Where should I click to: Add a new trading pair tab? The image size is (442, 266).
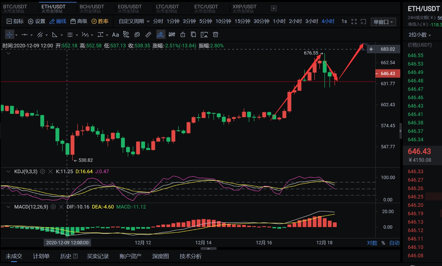(x=274, y=8)
